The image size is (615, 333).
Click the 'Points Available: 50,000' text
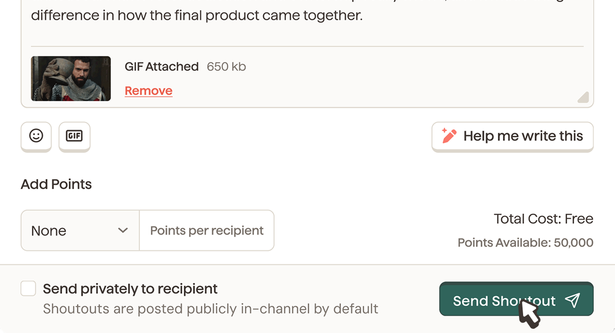(525, 243)
